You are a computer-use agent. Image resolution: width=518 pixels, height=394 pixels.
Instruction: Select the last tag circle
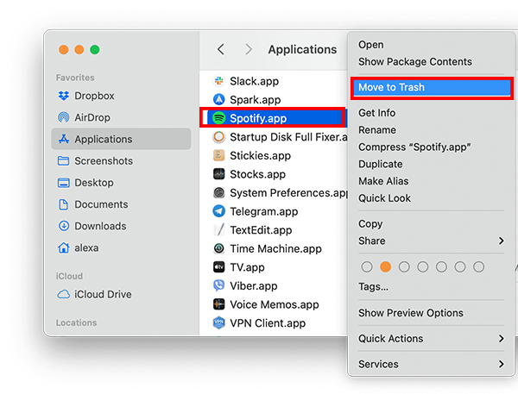point(478,266)
